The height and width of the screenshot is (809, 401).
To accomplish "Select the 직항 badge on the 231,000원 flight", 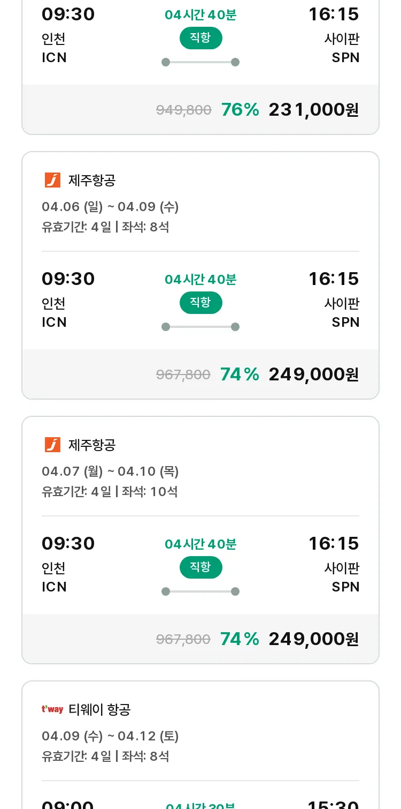I will (200, 38).
